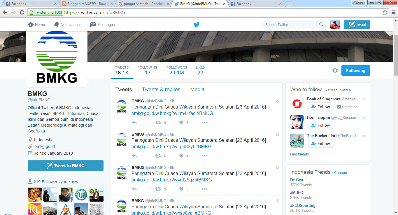This screenshot has height=215, width=398.
Task: Open the #FCBSporting trend
Action: click(x=303, y=205)
